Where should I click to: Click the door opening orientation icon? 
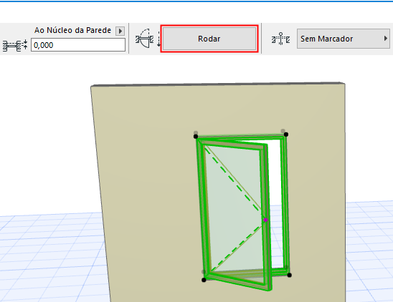click(148, 38)
